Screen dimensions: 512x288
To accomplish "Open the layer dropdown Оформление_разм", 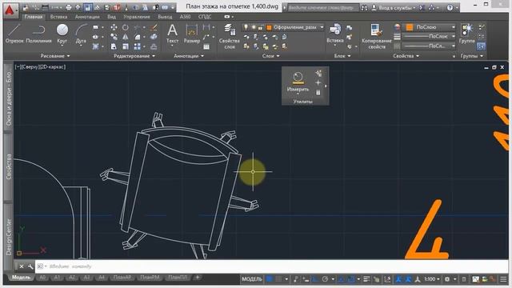I will pyautogui.click(x=295, y=27).
